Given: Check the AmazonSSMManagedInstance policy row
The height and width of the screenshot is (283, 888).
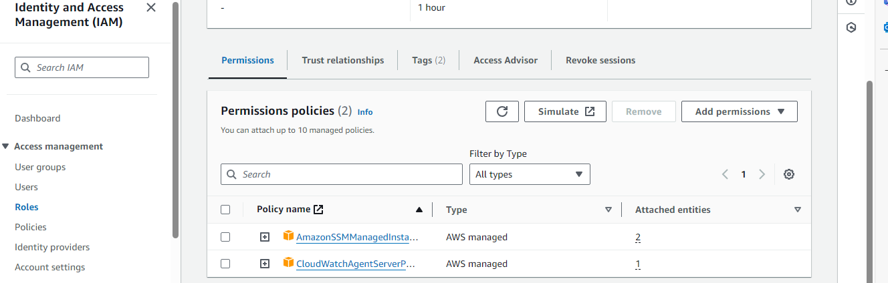Looking at the screenshot, I should (x=225, y=237).
